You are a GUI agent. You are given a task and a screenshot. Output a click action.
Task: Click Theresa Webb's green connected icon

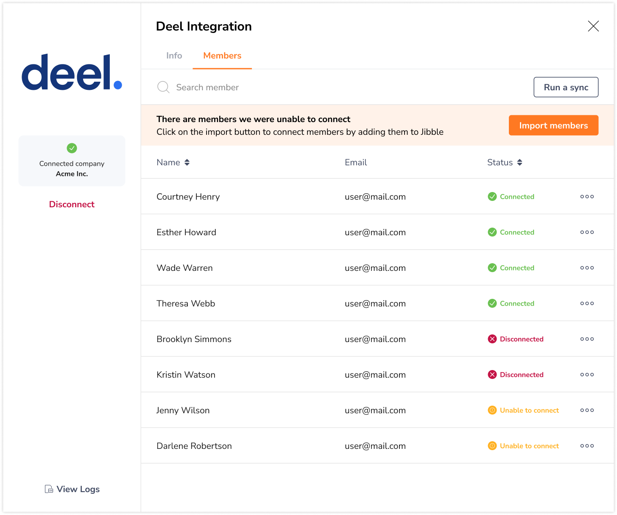click(x=492, y=303)
